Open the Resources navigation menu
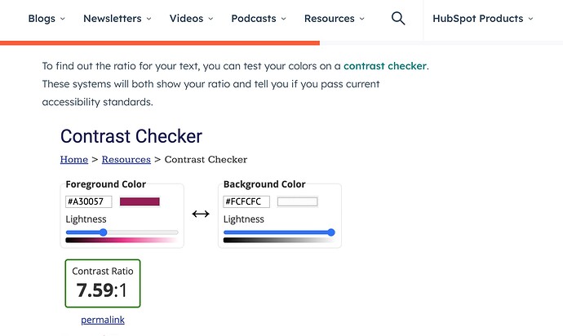The image size is (563, 336). [334, 19]
